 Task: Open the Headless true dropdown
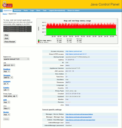coord(7,71)
